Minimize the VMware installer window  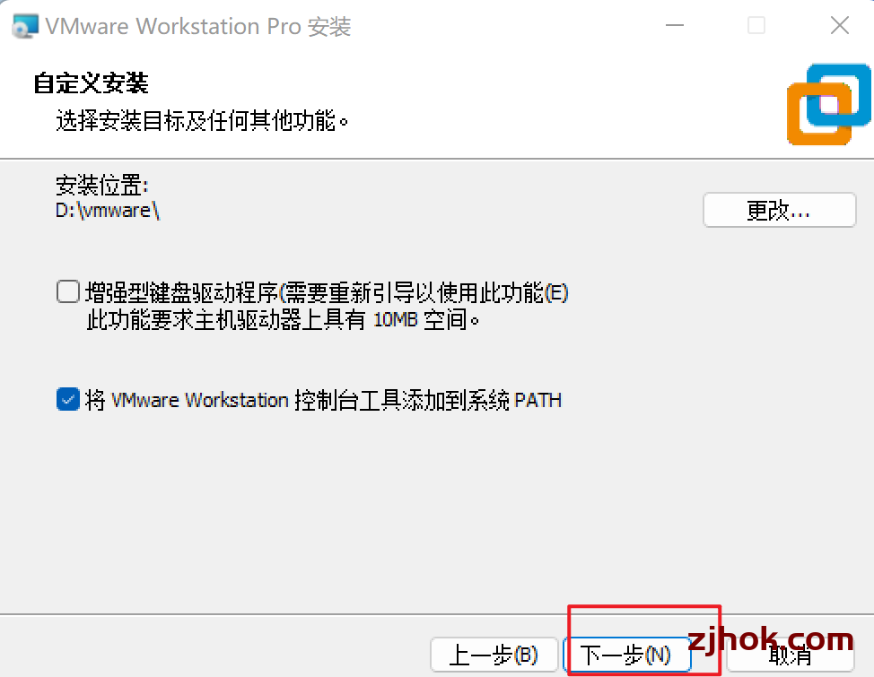[675, 26]
